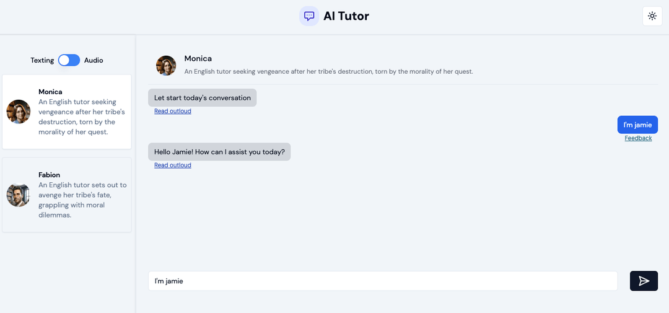Switch theme with the sun icon
This screenshot has height=313, width=669.
click(x=652, y=16)
